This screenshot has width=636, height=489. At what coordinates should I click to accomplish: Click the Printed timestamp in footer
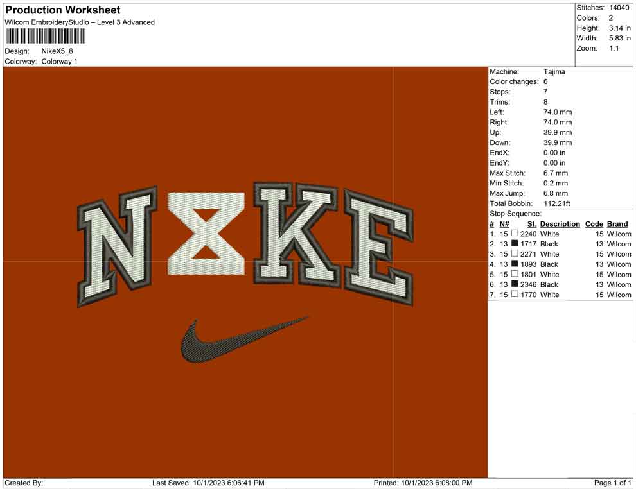(x=423, y=483)
